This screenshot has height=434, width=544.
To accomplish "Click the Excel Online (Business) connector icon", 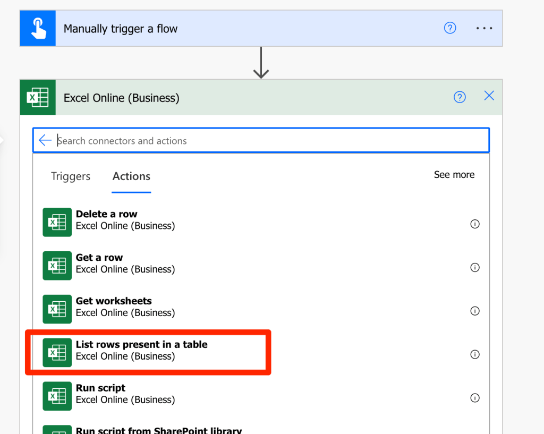I will (x=37, y=97).
